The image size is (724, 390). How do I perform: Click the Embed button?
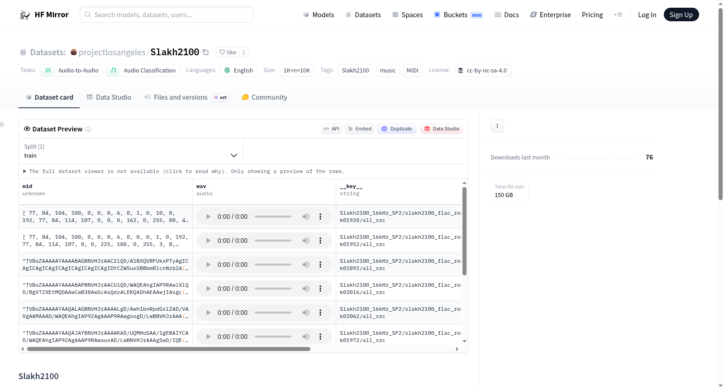(360, 129)
